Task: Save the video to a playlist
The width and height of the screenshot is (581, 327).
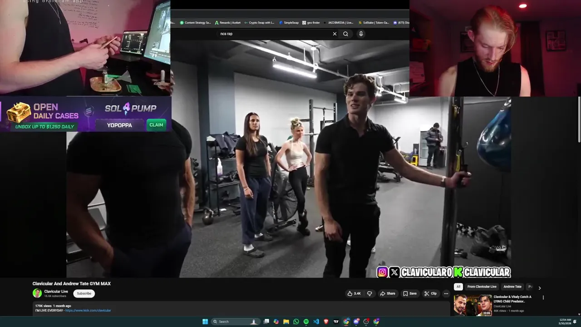Action: [x=410, y=293]
